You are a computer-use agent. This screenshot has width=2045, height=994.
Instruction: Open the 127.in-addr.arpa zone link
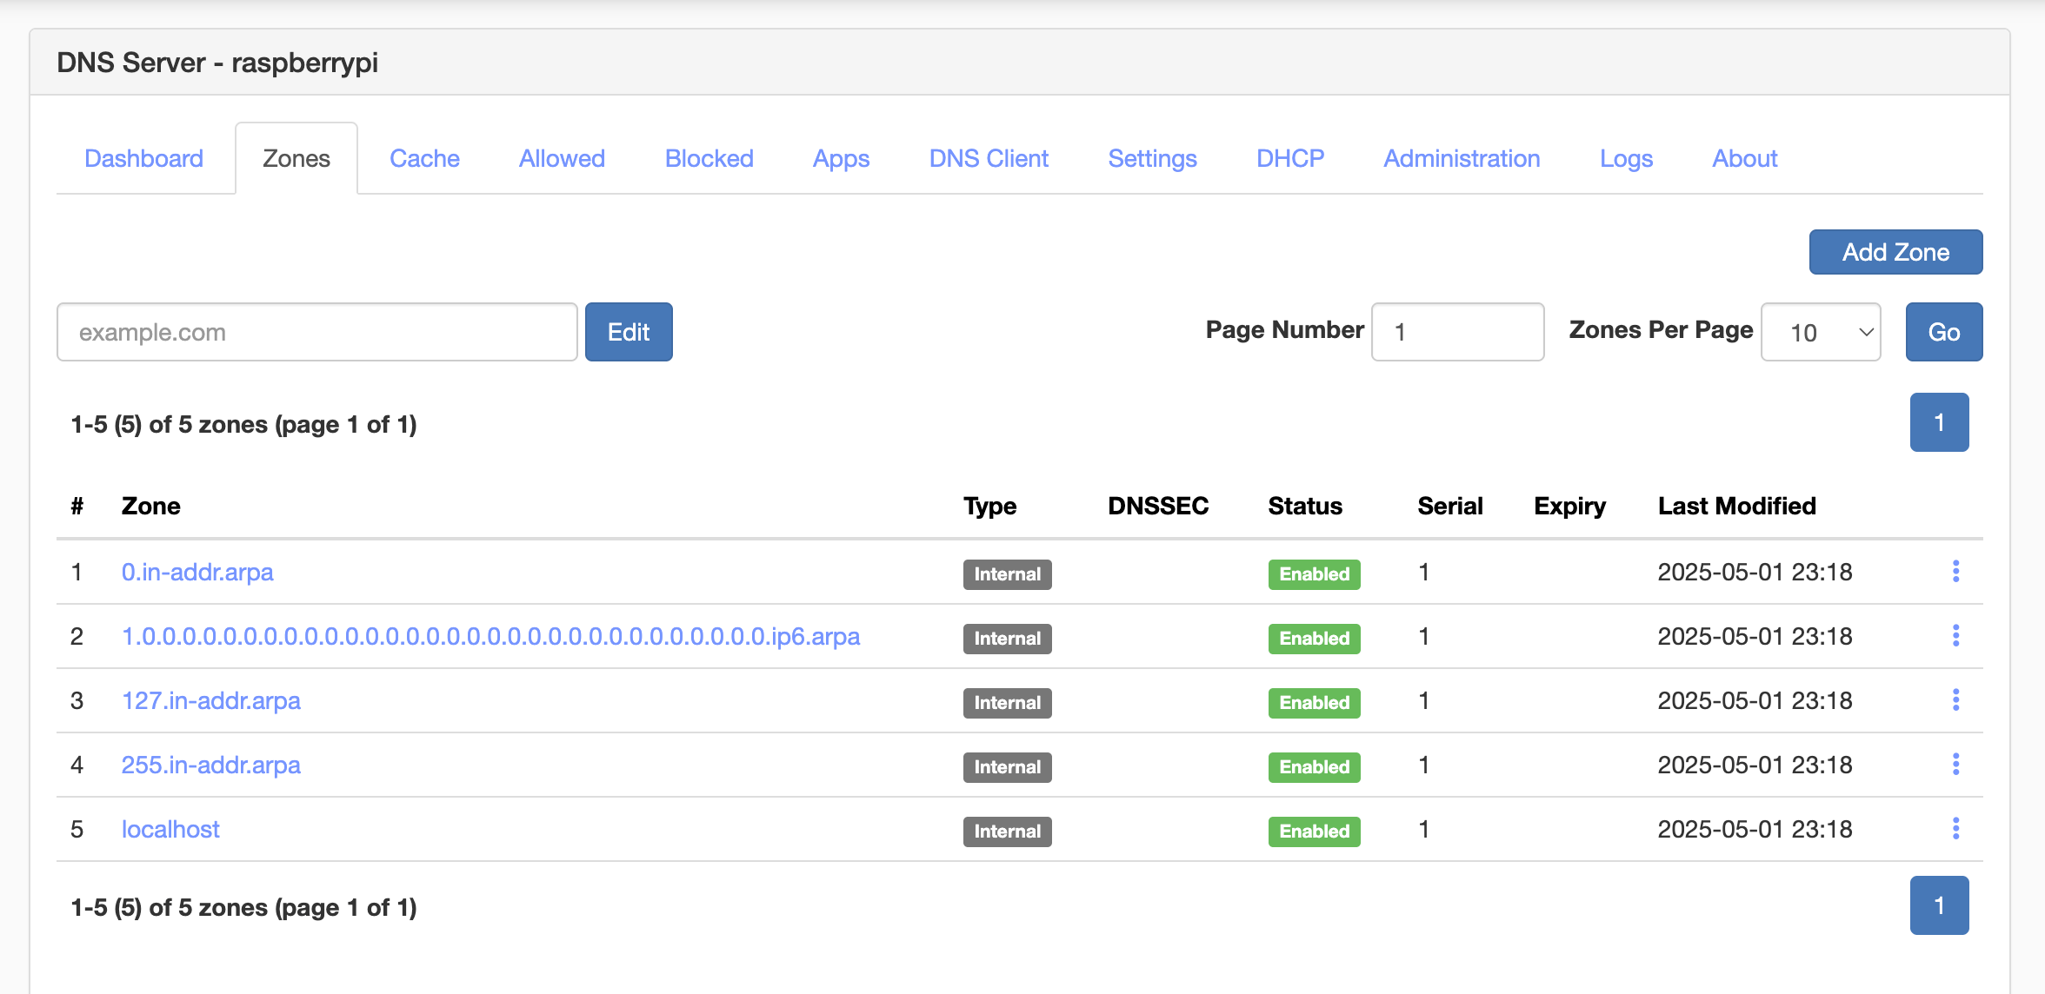click(210, 700)
